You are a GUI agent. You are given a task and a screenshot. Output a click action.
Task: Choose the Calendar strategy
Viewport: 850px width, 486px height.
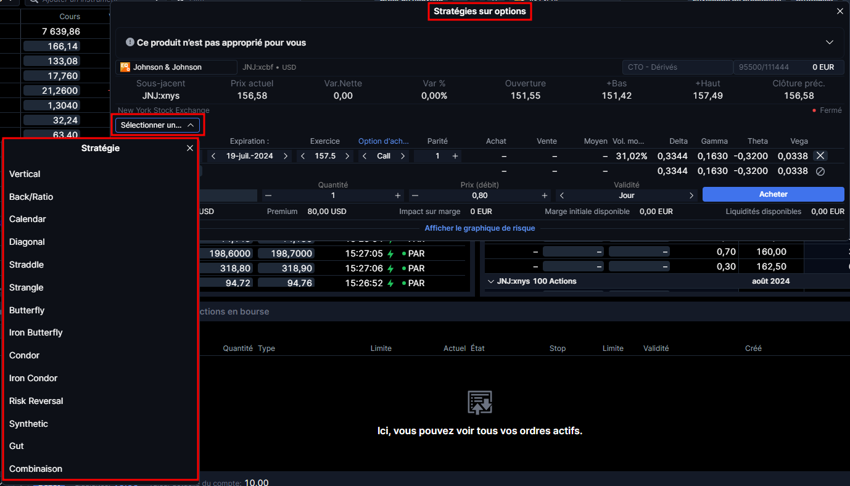point(28,219)
